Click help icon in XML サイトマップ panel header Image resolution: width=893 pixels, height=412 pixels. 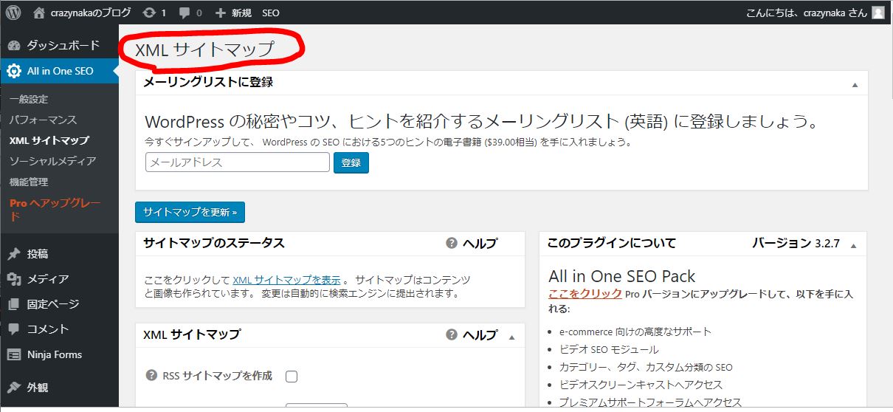pos(452,334)
